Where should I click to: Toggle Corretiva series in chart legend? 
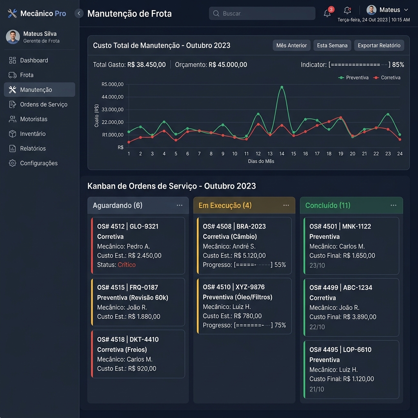[x=387, y=78]
